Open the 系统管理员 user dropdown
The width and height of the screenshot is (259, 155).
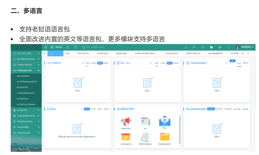pos(245,47)
